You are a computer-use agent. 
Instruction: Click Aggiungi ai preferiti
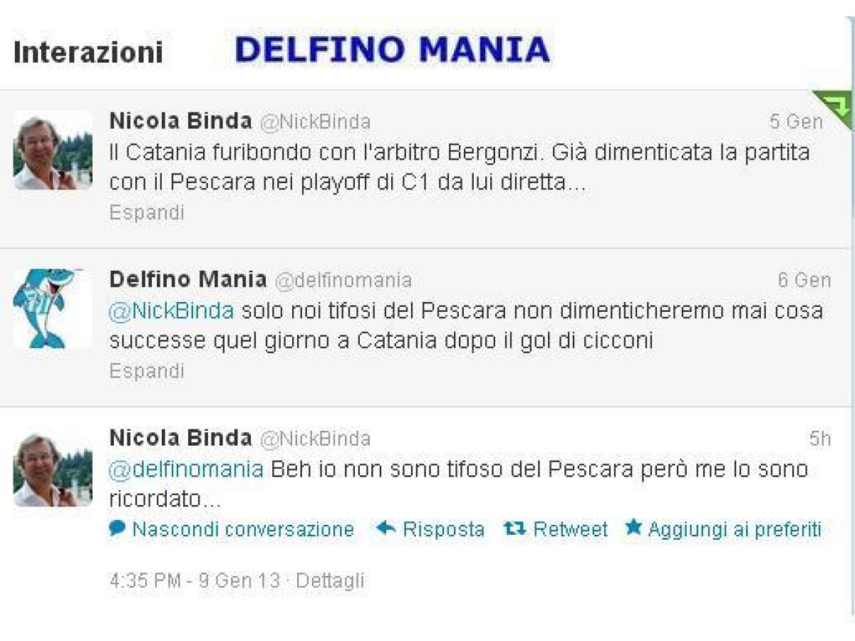(735, 529)
